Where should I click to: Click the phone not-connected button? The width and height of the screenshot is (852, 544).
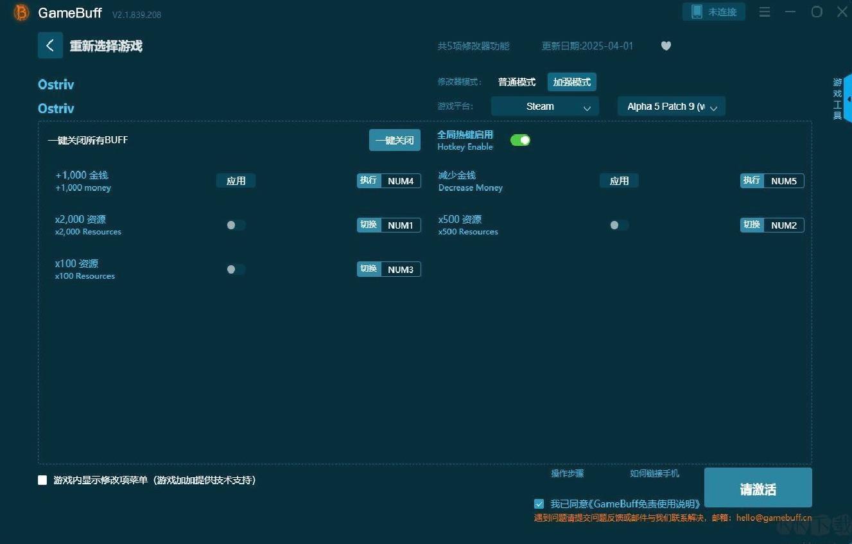tap(714, 12)
